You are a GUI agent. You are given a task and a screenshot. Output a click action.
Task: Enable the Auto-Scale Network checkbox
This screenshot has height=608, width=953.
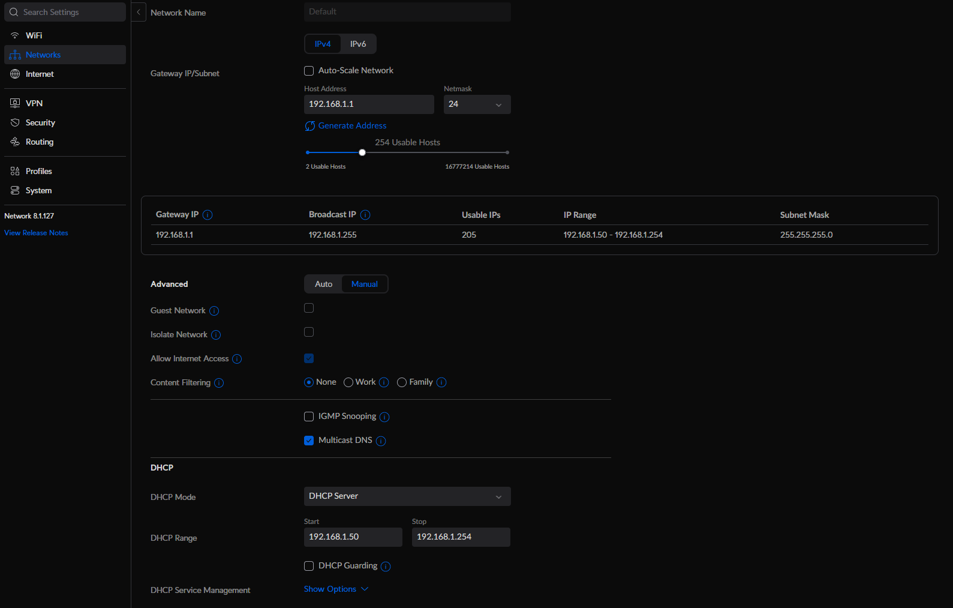pos(309,71)
